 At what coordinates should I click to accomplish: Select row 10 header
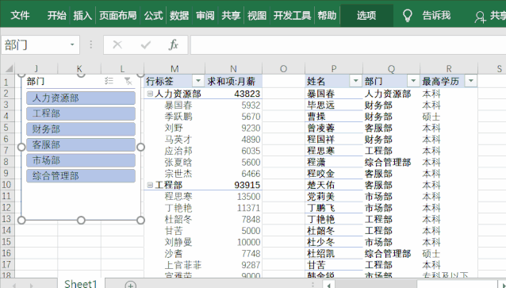pyautogui.click(x=7, y=185)
